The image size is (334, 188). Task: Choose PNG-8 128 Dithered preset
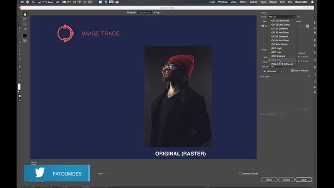coord(282,64)
